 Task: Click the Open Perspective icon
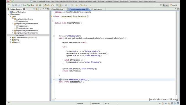pos(161,5)
